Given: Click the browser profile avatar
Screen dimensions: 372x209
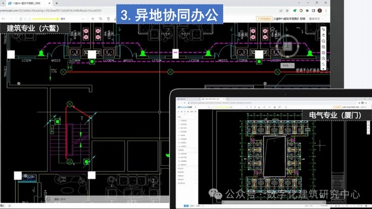Looking at the screenshot, I should click(319, 11).
